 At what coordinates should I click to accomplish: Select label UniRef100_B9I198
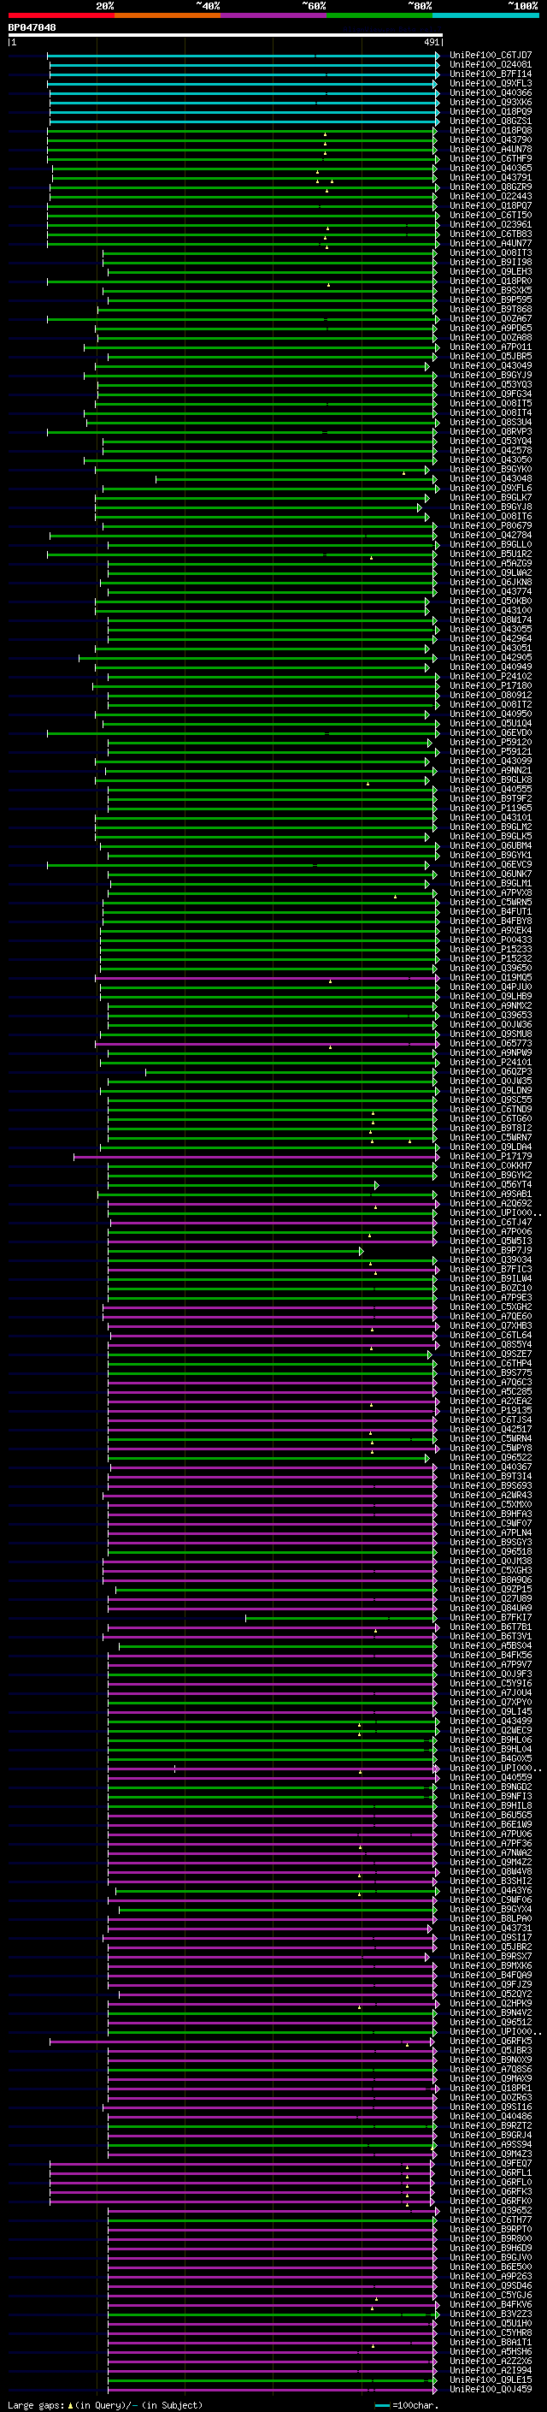pyautogui.click(x=490, y=262)
